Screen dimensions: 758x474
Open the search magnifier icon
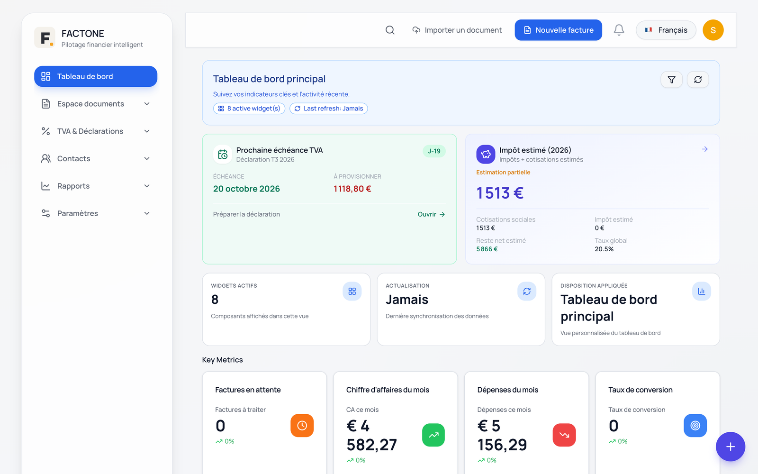click(390, 30)
